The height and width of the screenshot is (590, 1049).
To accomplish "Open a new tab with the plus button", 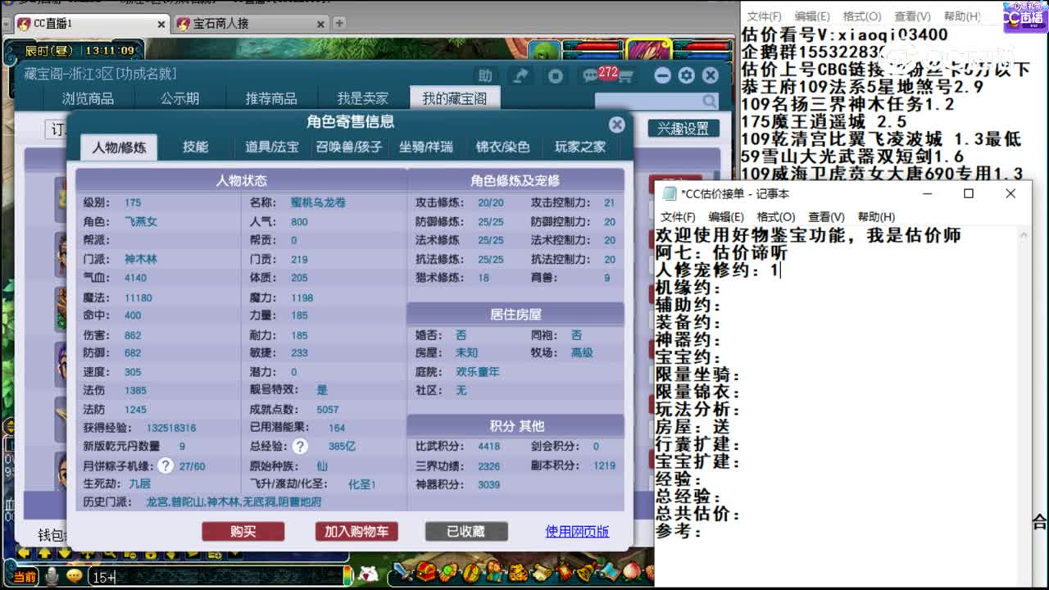I will point(339,24).
